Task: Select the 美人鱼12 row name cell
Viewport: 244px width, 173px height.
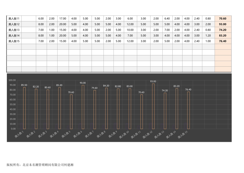Action: pos(14,24)
